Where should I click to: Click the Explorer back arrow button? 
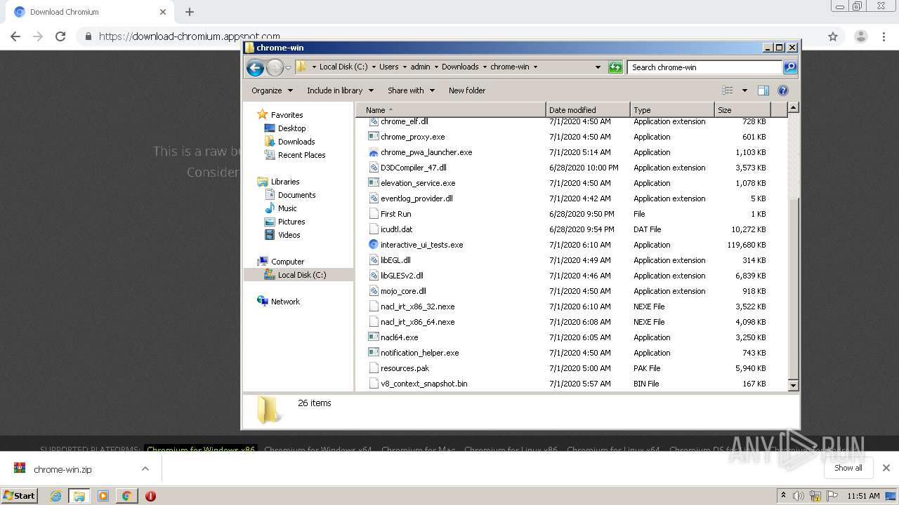(x=255, y=67)
